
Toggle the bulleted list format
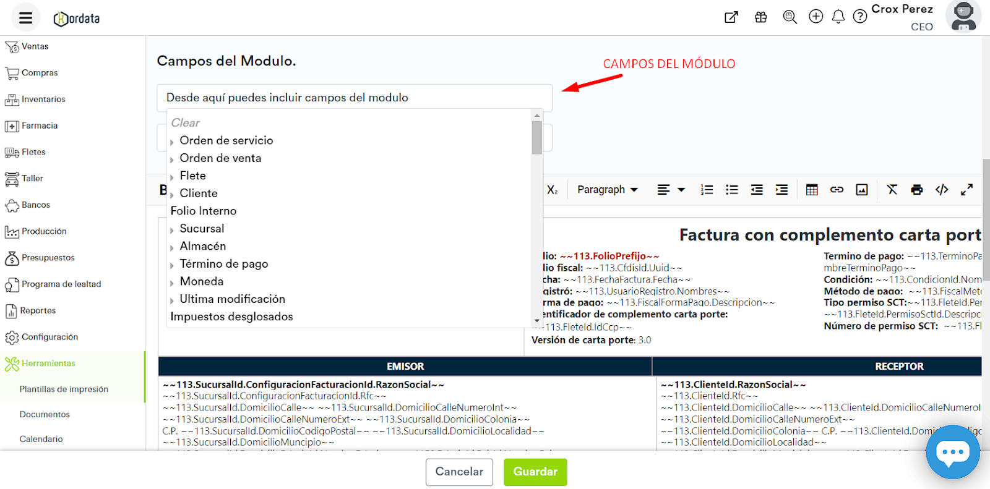[x=731, y=190]
